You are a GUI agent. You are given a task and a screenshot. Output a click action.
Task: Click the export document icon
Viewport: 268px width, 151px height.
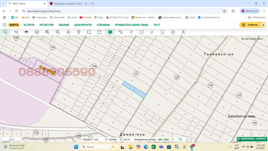tap(162, 32)
